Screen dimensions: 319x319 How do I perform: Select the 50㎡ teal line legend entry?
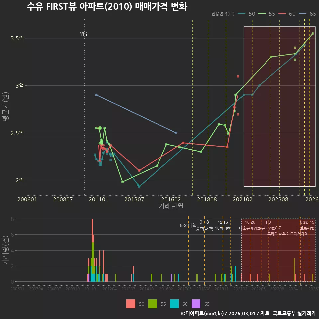[x=246, y=14]
